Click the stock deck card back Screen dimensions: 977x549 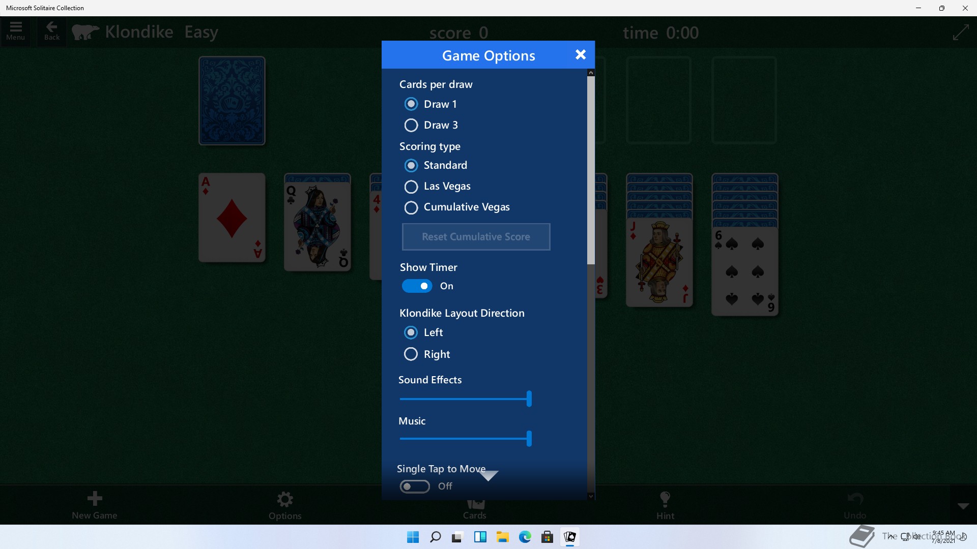click(232, 101)
